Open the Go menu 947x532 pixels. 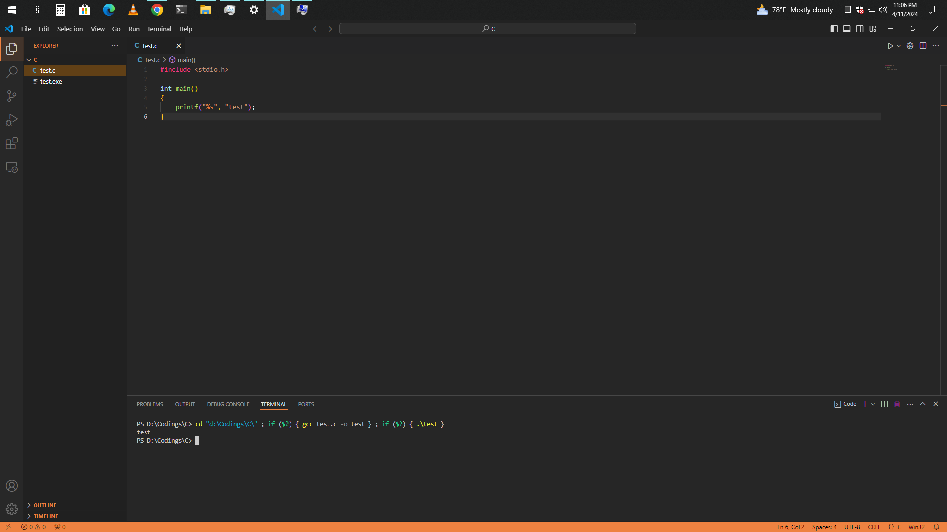tap(116, 29)
